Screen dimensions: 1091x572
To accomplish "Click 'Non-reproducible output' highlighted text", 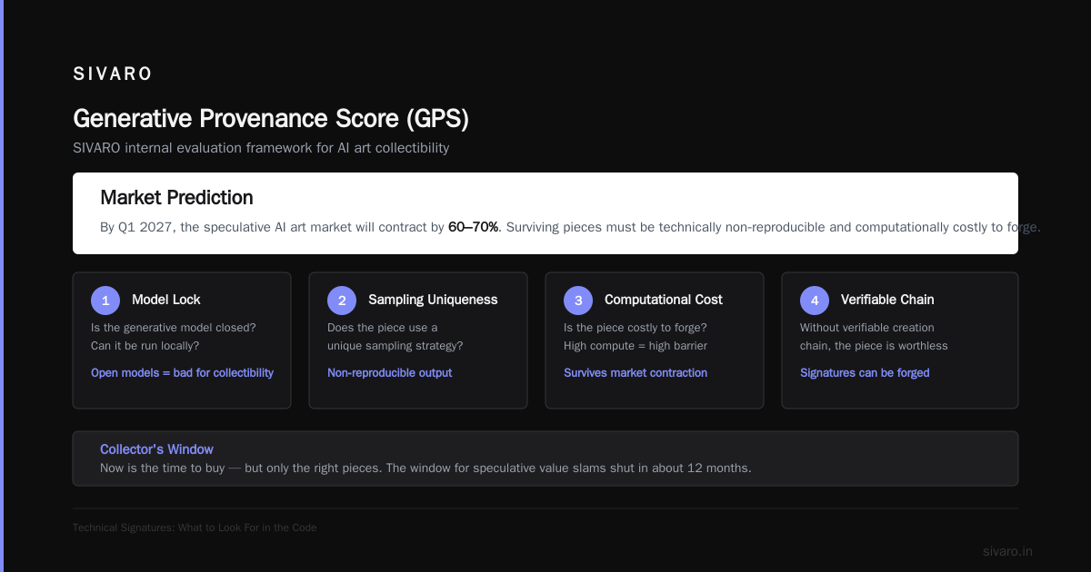I will 389,372.
